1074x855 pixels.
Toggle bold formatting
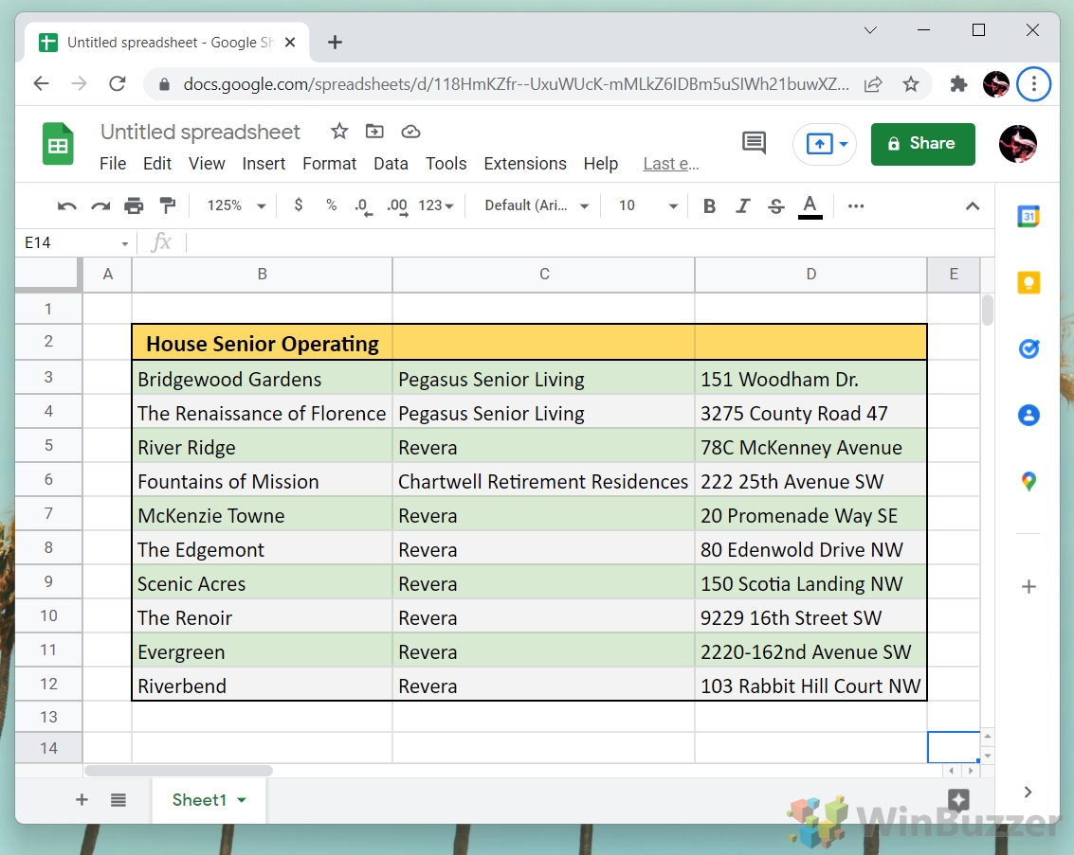(x=710, y=205)
